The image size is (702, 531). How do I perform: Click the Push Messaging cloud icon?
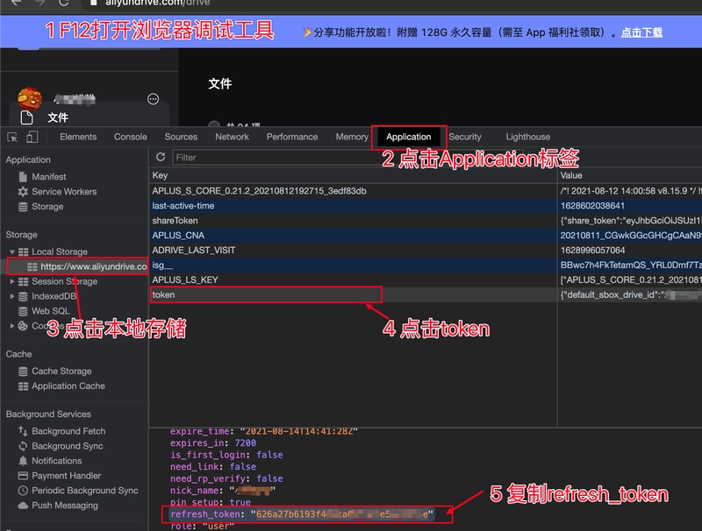(x=23, y=506)
